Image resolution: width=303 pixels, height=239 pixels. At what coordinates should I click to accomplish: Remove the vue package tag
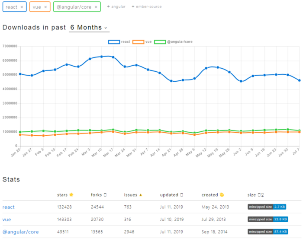click(x=45, y=7)
